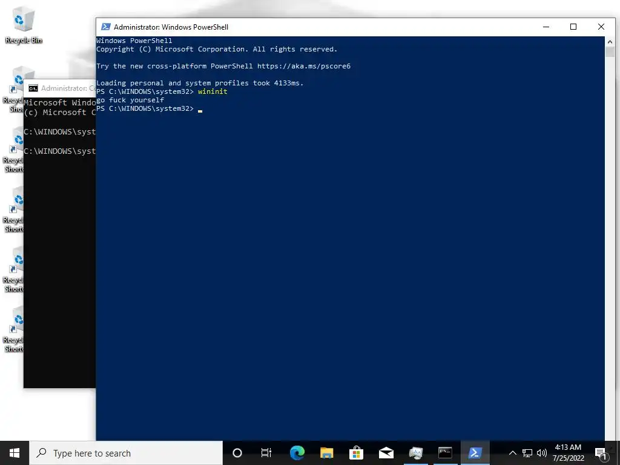Viewport: 620px width, 465px height.
Task: Click the 'Copyright (C) Microsoft Corporation' line
Action: [217, 49]
